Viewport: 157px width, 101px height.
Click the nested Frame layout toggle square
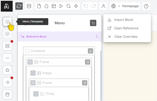pos(33,83)
